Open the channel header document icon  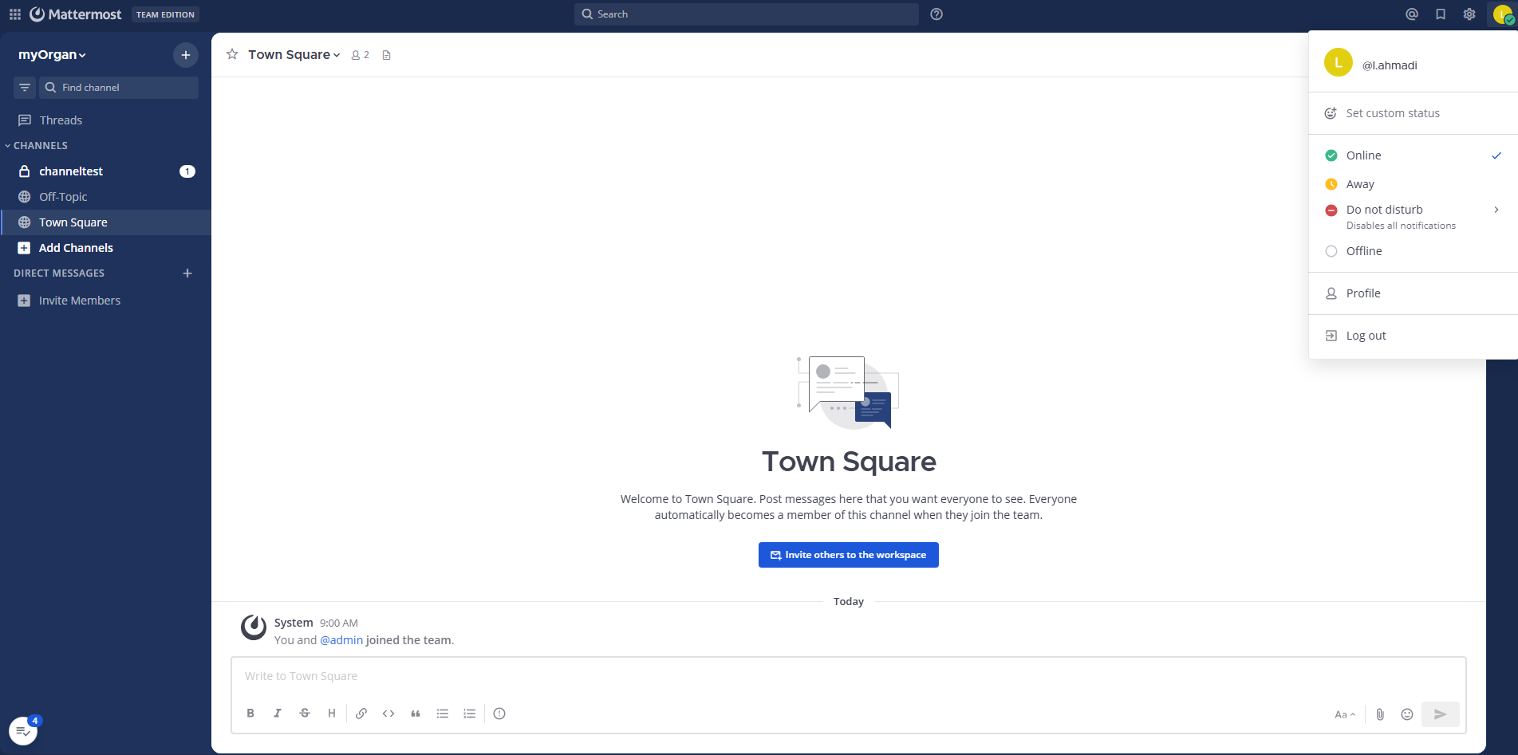[387, 55]
